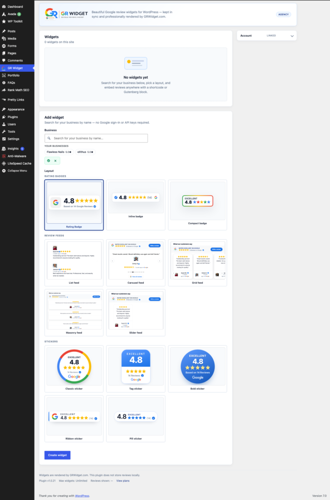Select the Carousel feed layout
The height and width of the screenshot is (500, 330).
[136, 263]
